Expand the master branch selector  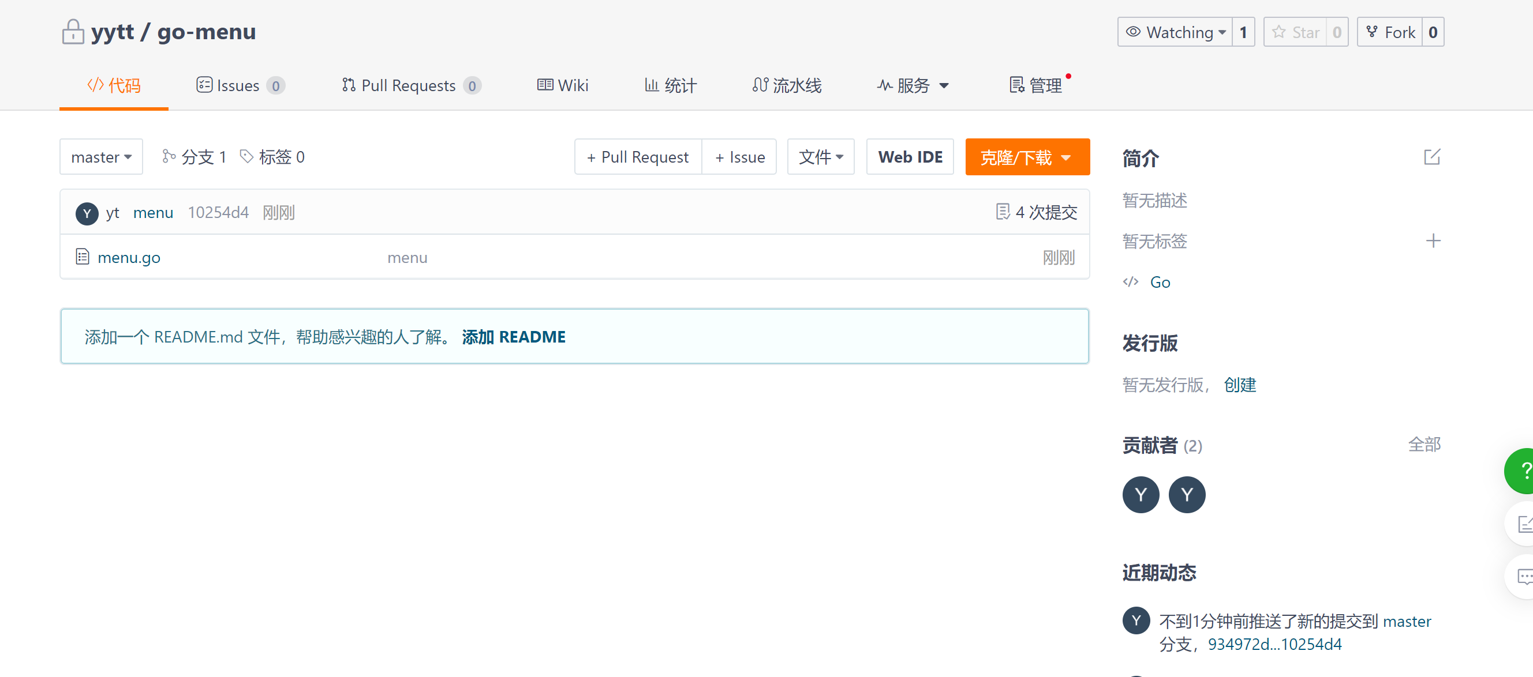click(x=101, y=157)
